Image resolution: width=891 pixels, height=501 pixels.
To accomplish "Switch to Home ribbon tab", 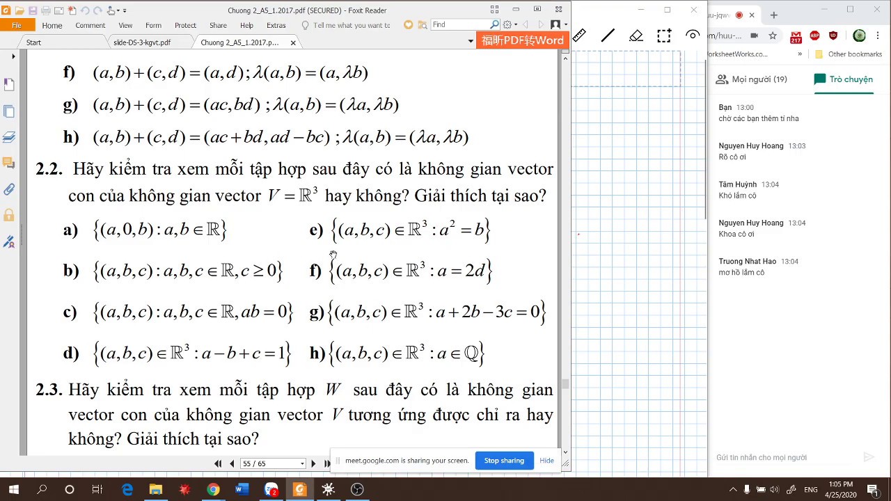I will 52,25.
